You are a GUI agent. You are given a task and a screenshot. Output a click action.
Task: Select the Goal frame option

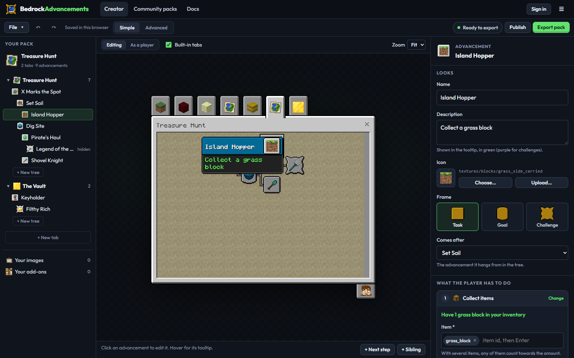502,217
